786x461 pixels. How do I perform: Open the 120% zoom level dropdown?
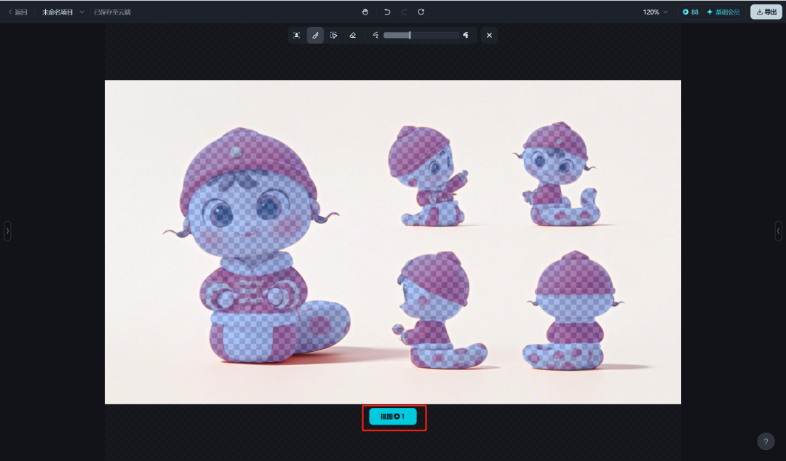click(x=654, y=12)
